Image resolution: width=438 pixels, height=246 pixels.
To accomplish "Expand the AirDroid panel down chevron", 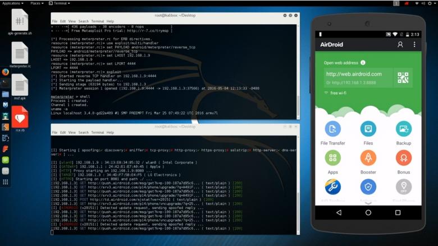I will coord(368,203).
